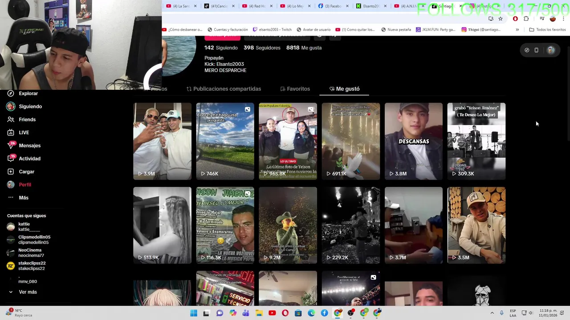Open Facebook app from taskbar
Image resolution: width=570 pixels, height=320 pixels.
coord(324,313)
